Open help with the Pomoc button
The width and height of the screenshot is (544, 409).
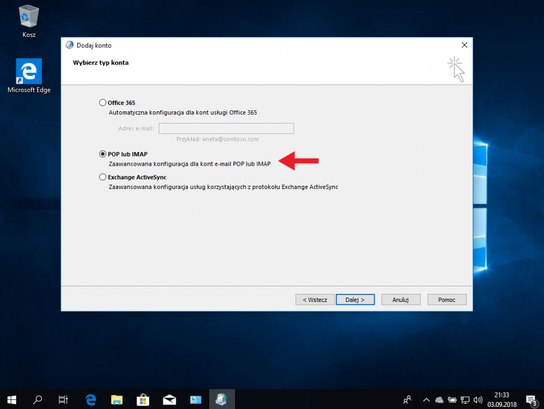coord(447,300)
